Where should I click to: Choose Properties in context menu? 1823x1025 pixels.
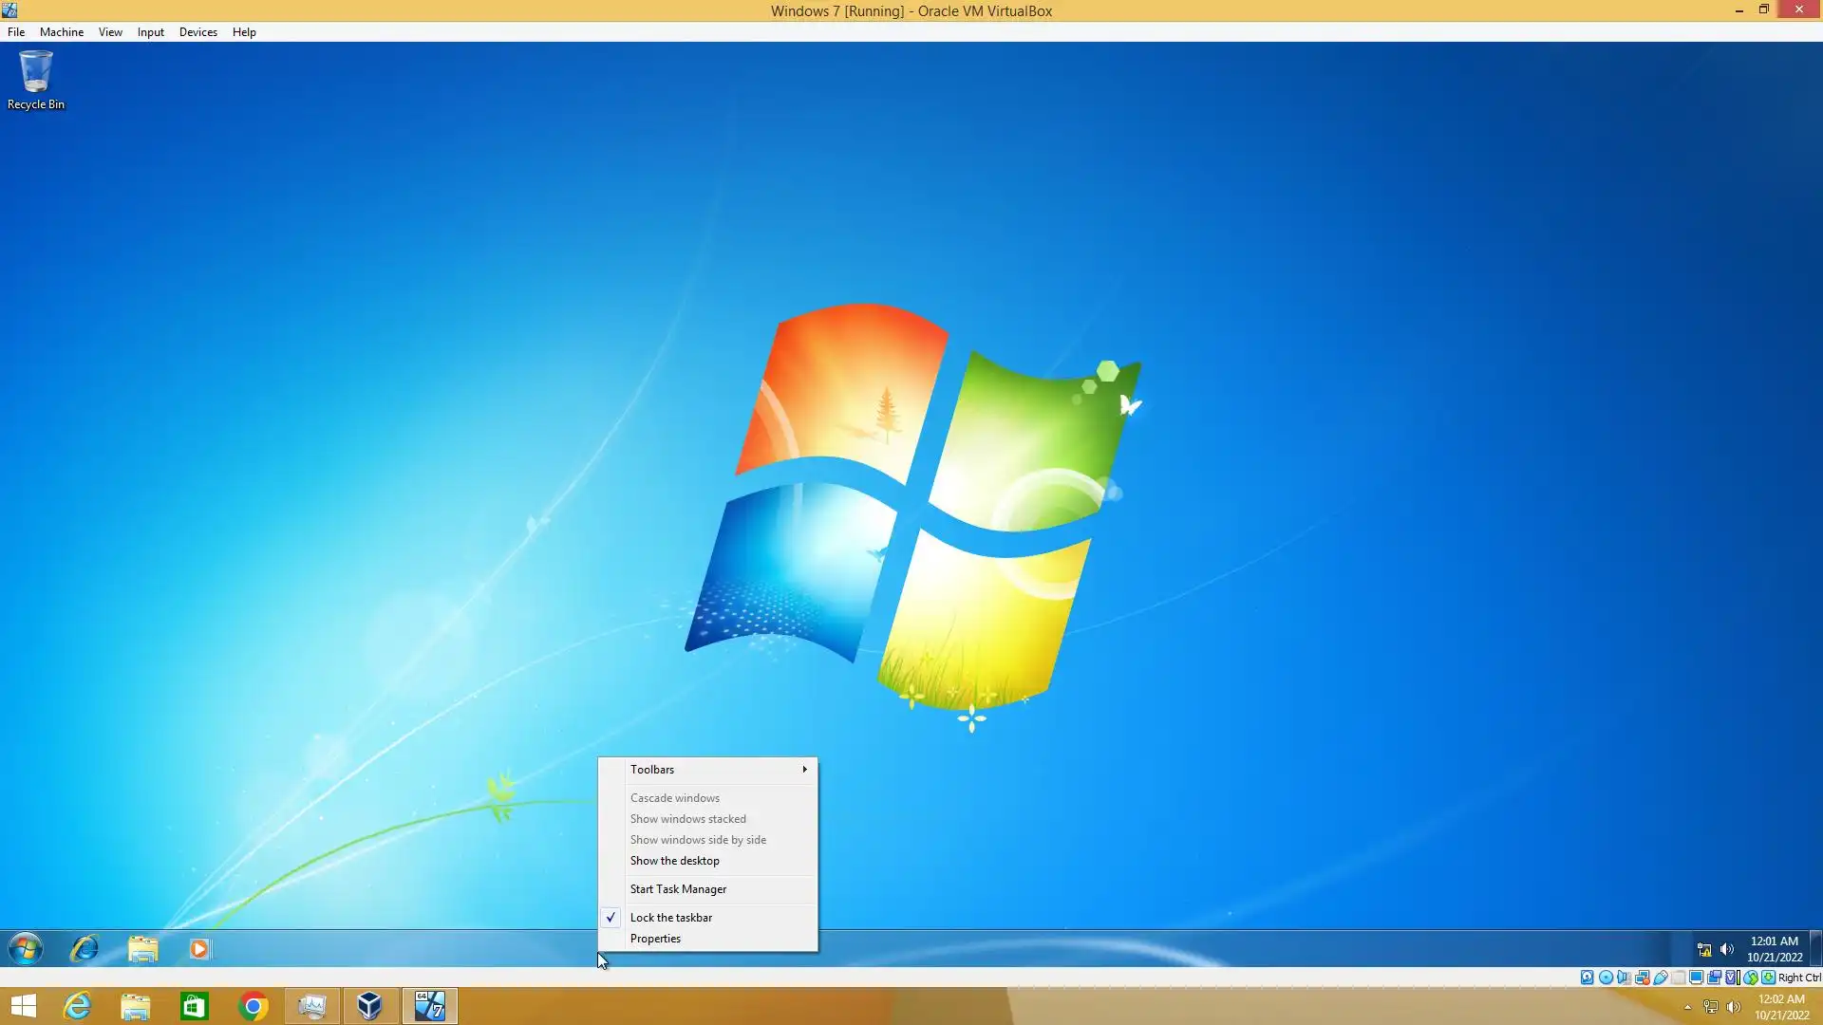pos(655,939)
